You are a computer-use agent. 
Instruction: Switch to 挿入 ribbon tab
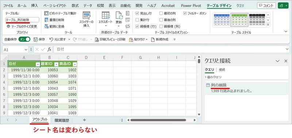34,6
